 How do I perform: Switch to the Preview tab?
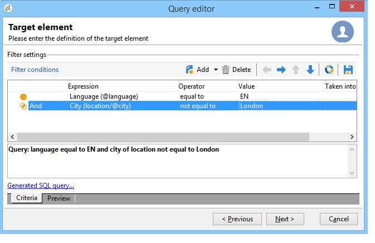(59, 198)
